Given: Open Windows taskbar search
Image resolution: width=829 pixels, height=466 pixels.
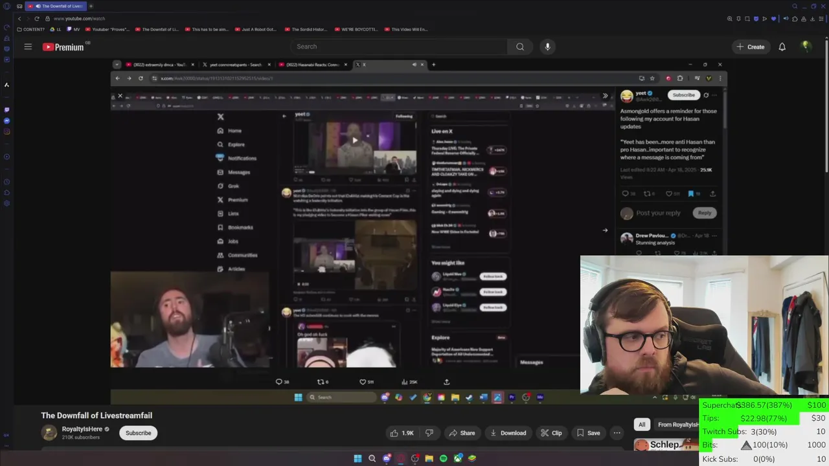Looking at the screenshot, I should (372, 458).
